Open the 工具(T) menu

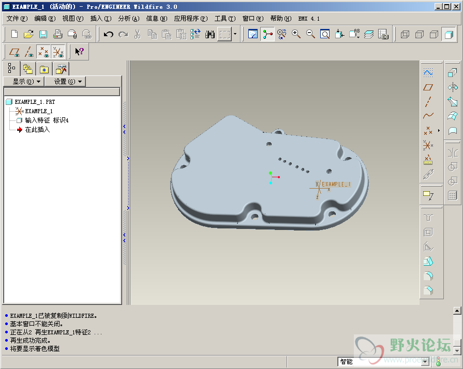225,19
